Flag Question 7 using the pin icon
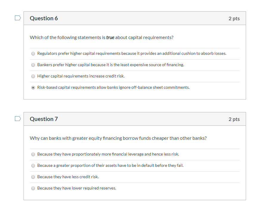Viewport: 266px width, 205px height. [x=18, y=119]
